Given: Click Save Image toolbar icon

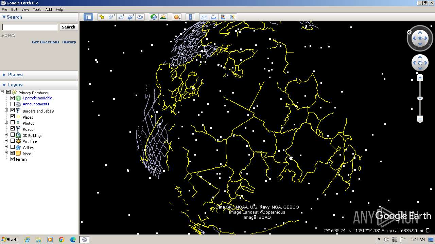Looking at the screenshot, I should (223, 17).
